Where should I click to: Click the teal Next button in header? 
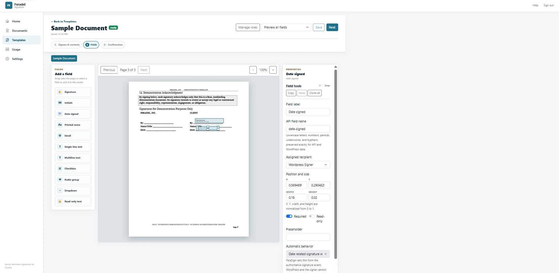pos(332,27)
